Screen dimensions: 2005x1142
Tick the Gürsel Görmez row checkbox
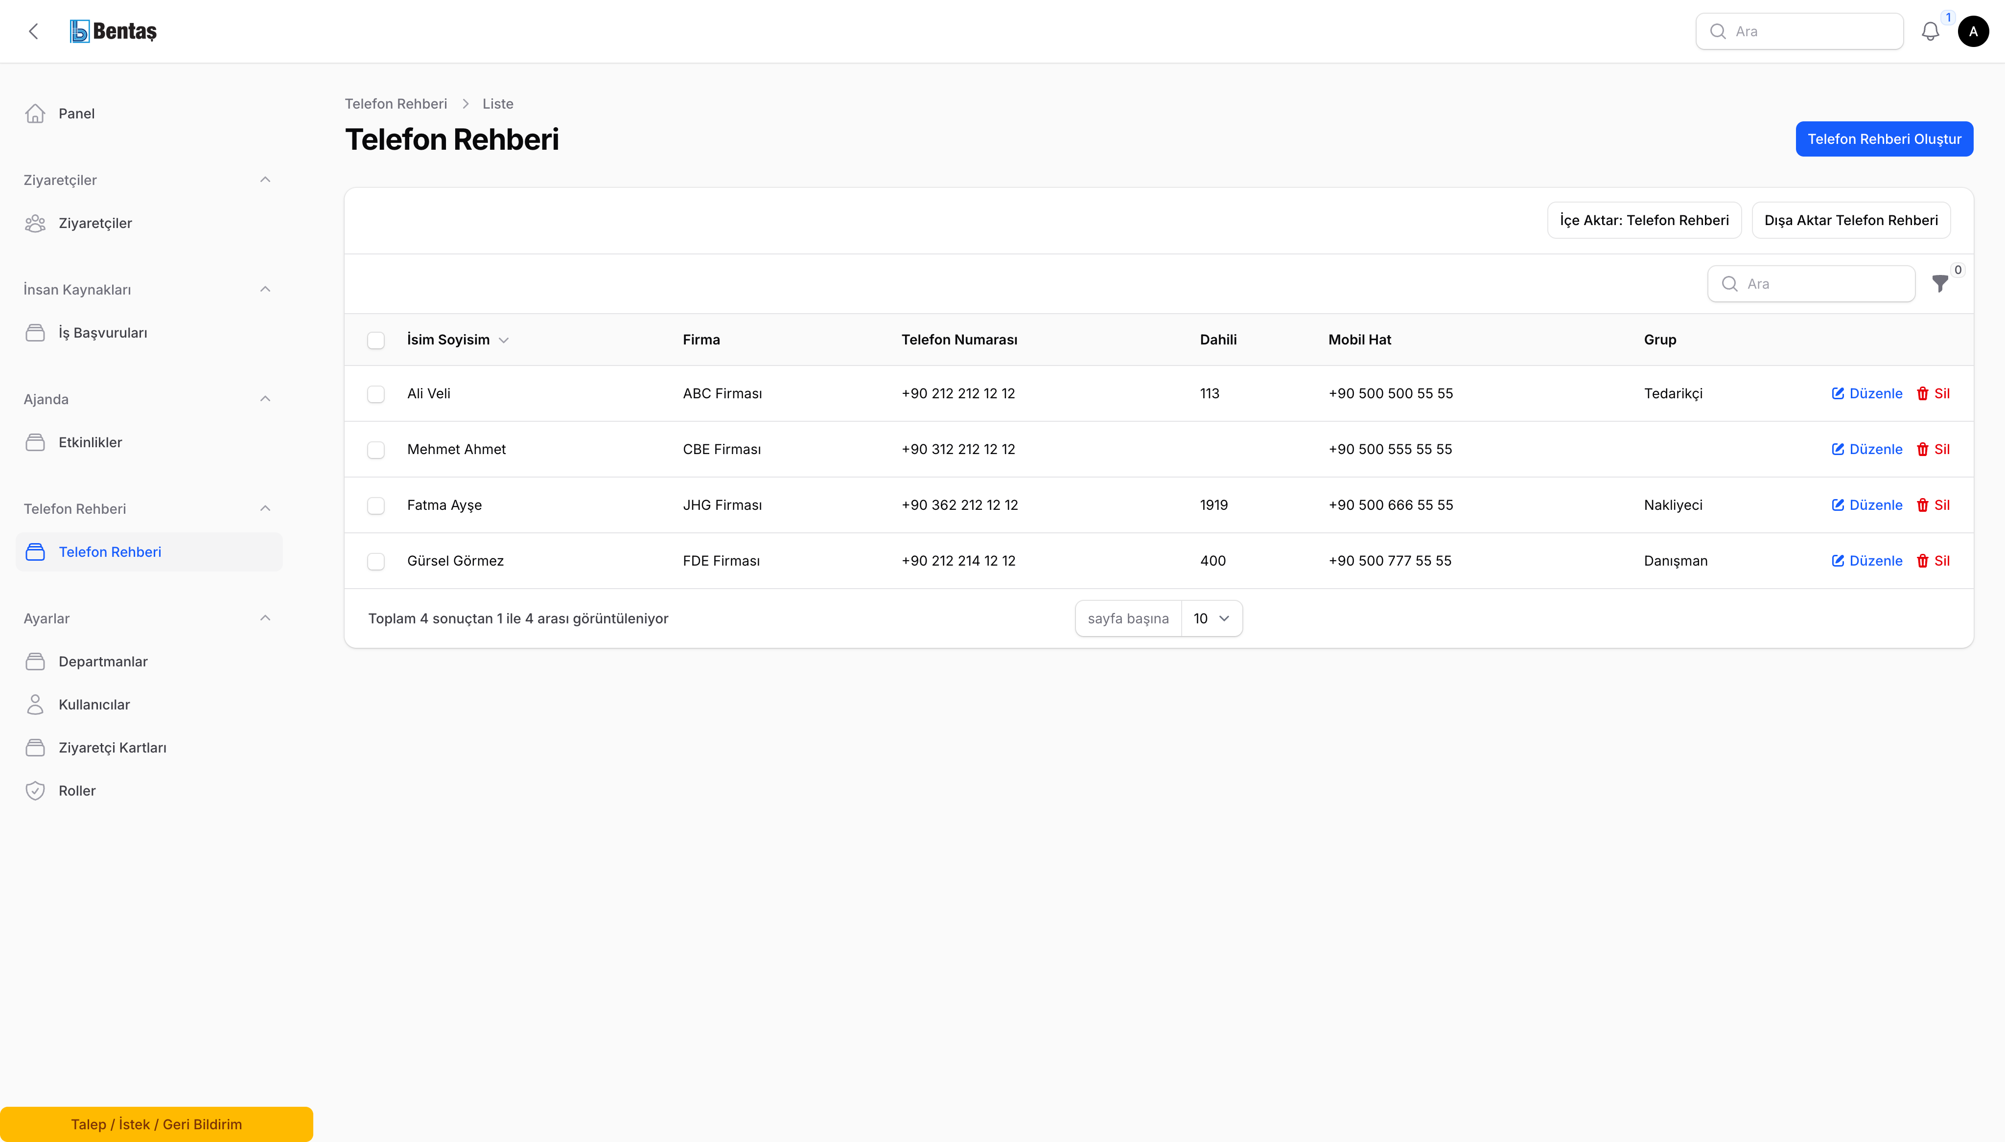[376, 561]
